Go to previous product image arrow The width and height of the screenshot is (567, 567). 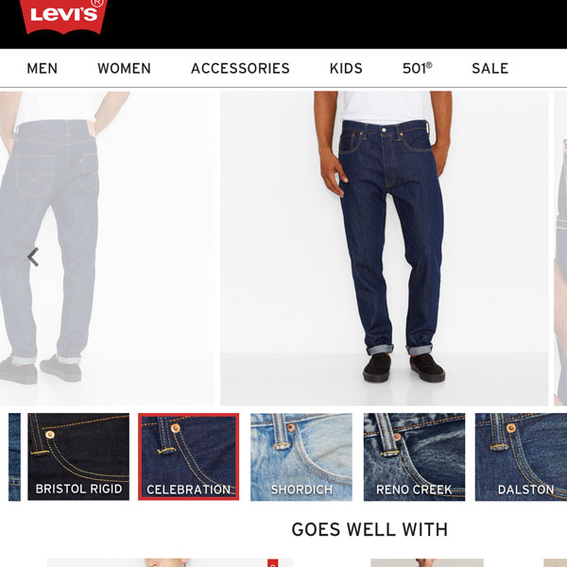[33, 257]
